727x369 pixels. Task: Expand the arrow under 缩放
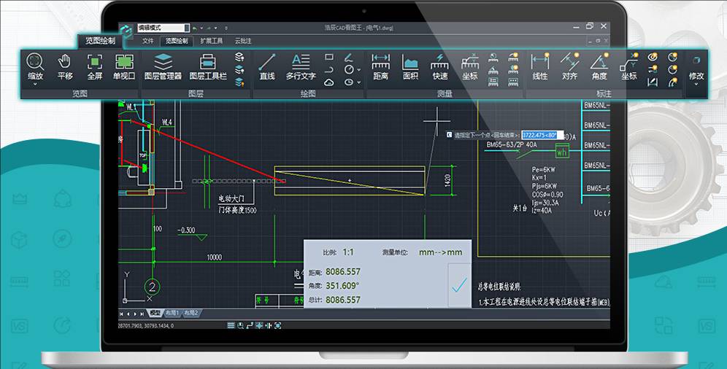pos(35,84)
